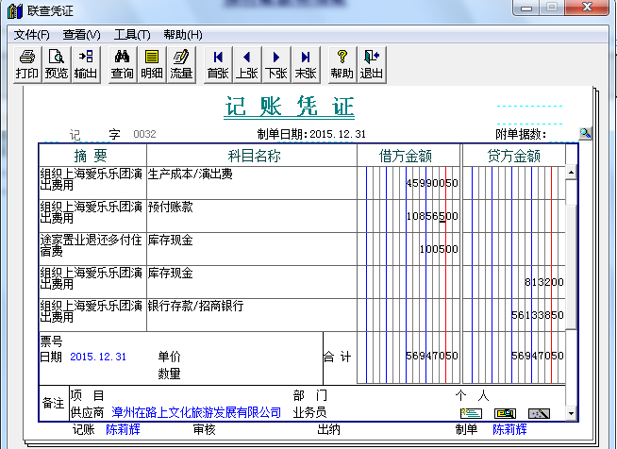Click the scrollbar down arrow in voucher

tap(571, 413)
